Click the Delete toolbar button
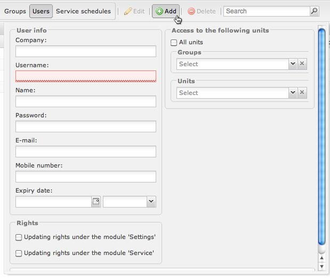The height and width of the screenshot is (279, 330). [202, 11]
